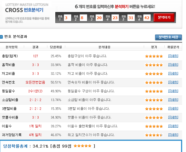Screen dimensions: 186x152
Task: Select number 4 input field showing 23
Action: (x=115, y=18)
